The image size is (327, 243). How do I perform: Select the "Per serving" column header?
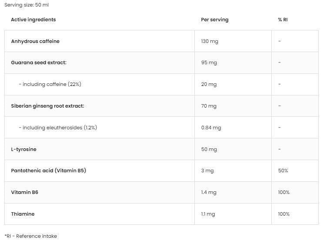point(214,20)
